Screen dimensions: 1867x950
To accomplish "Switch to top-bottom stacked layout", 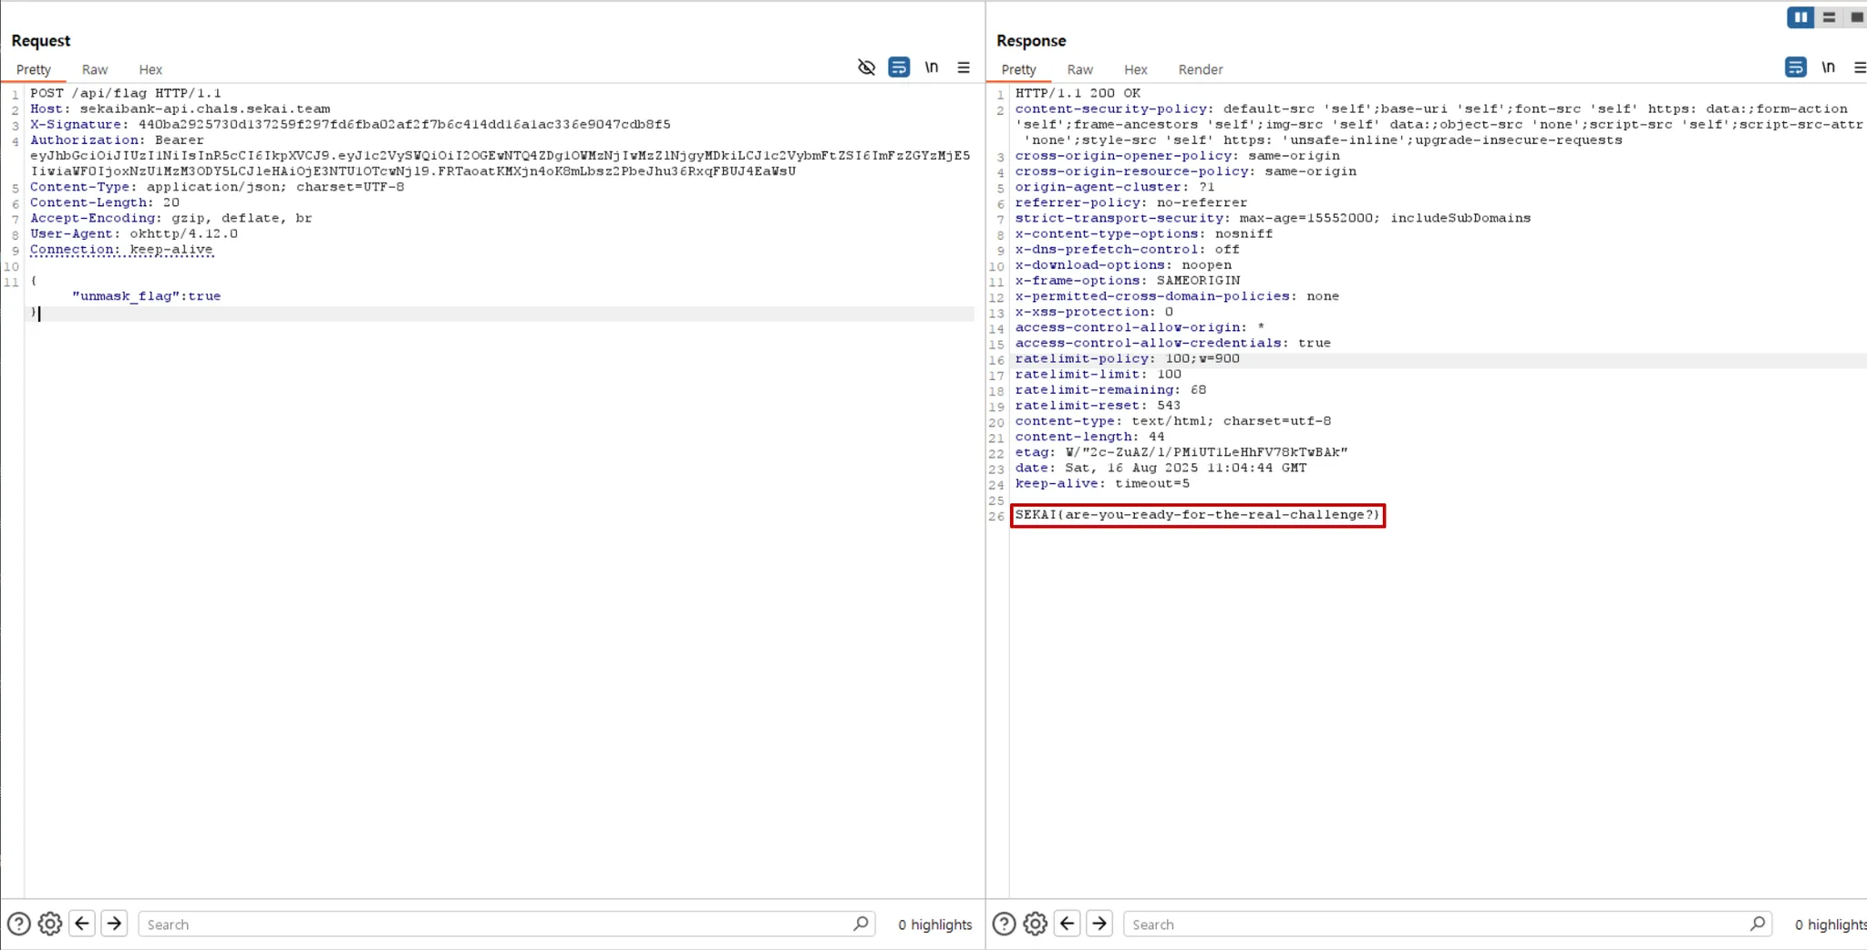I will [1829, 17].
